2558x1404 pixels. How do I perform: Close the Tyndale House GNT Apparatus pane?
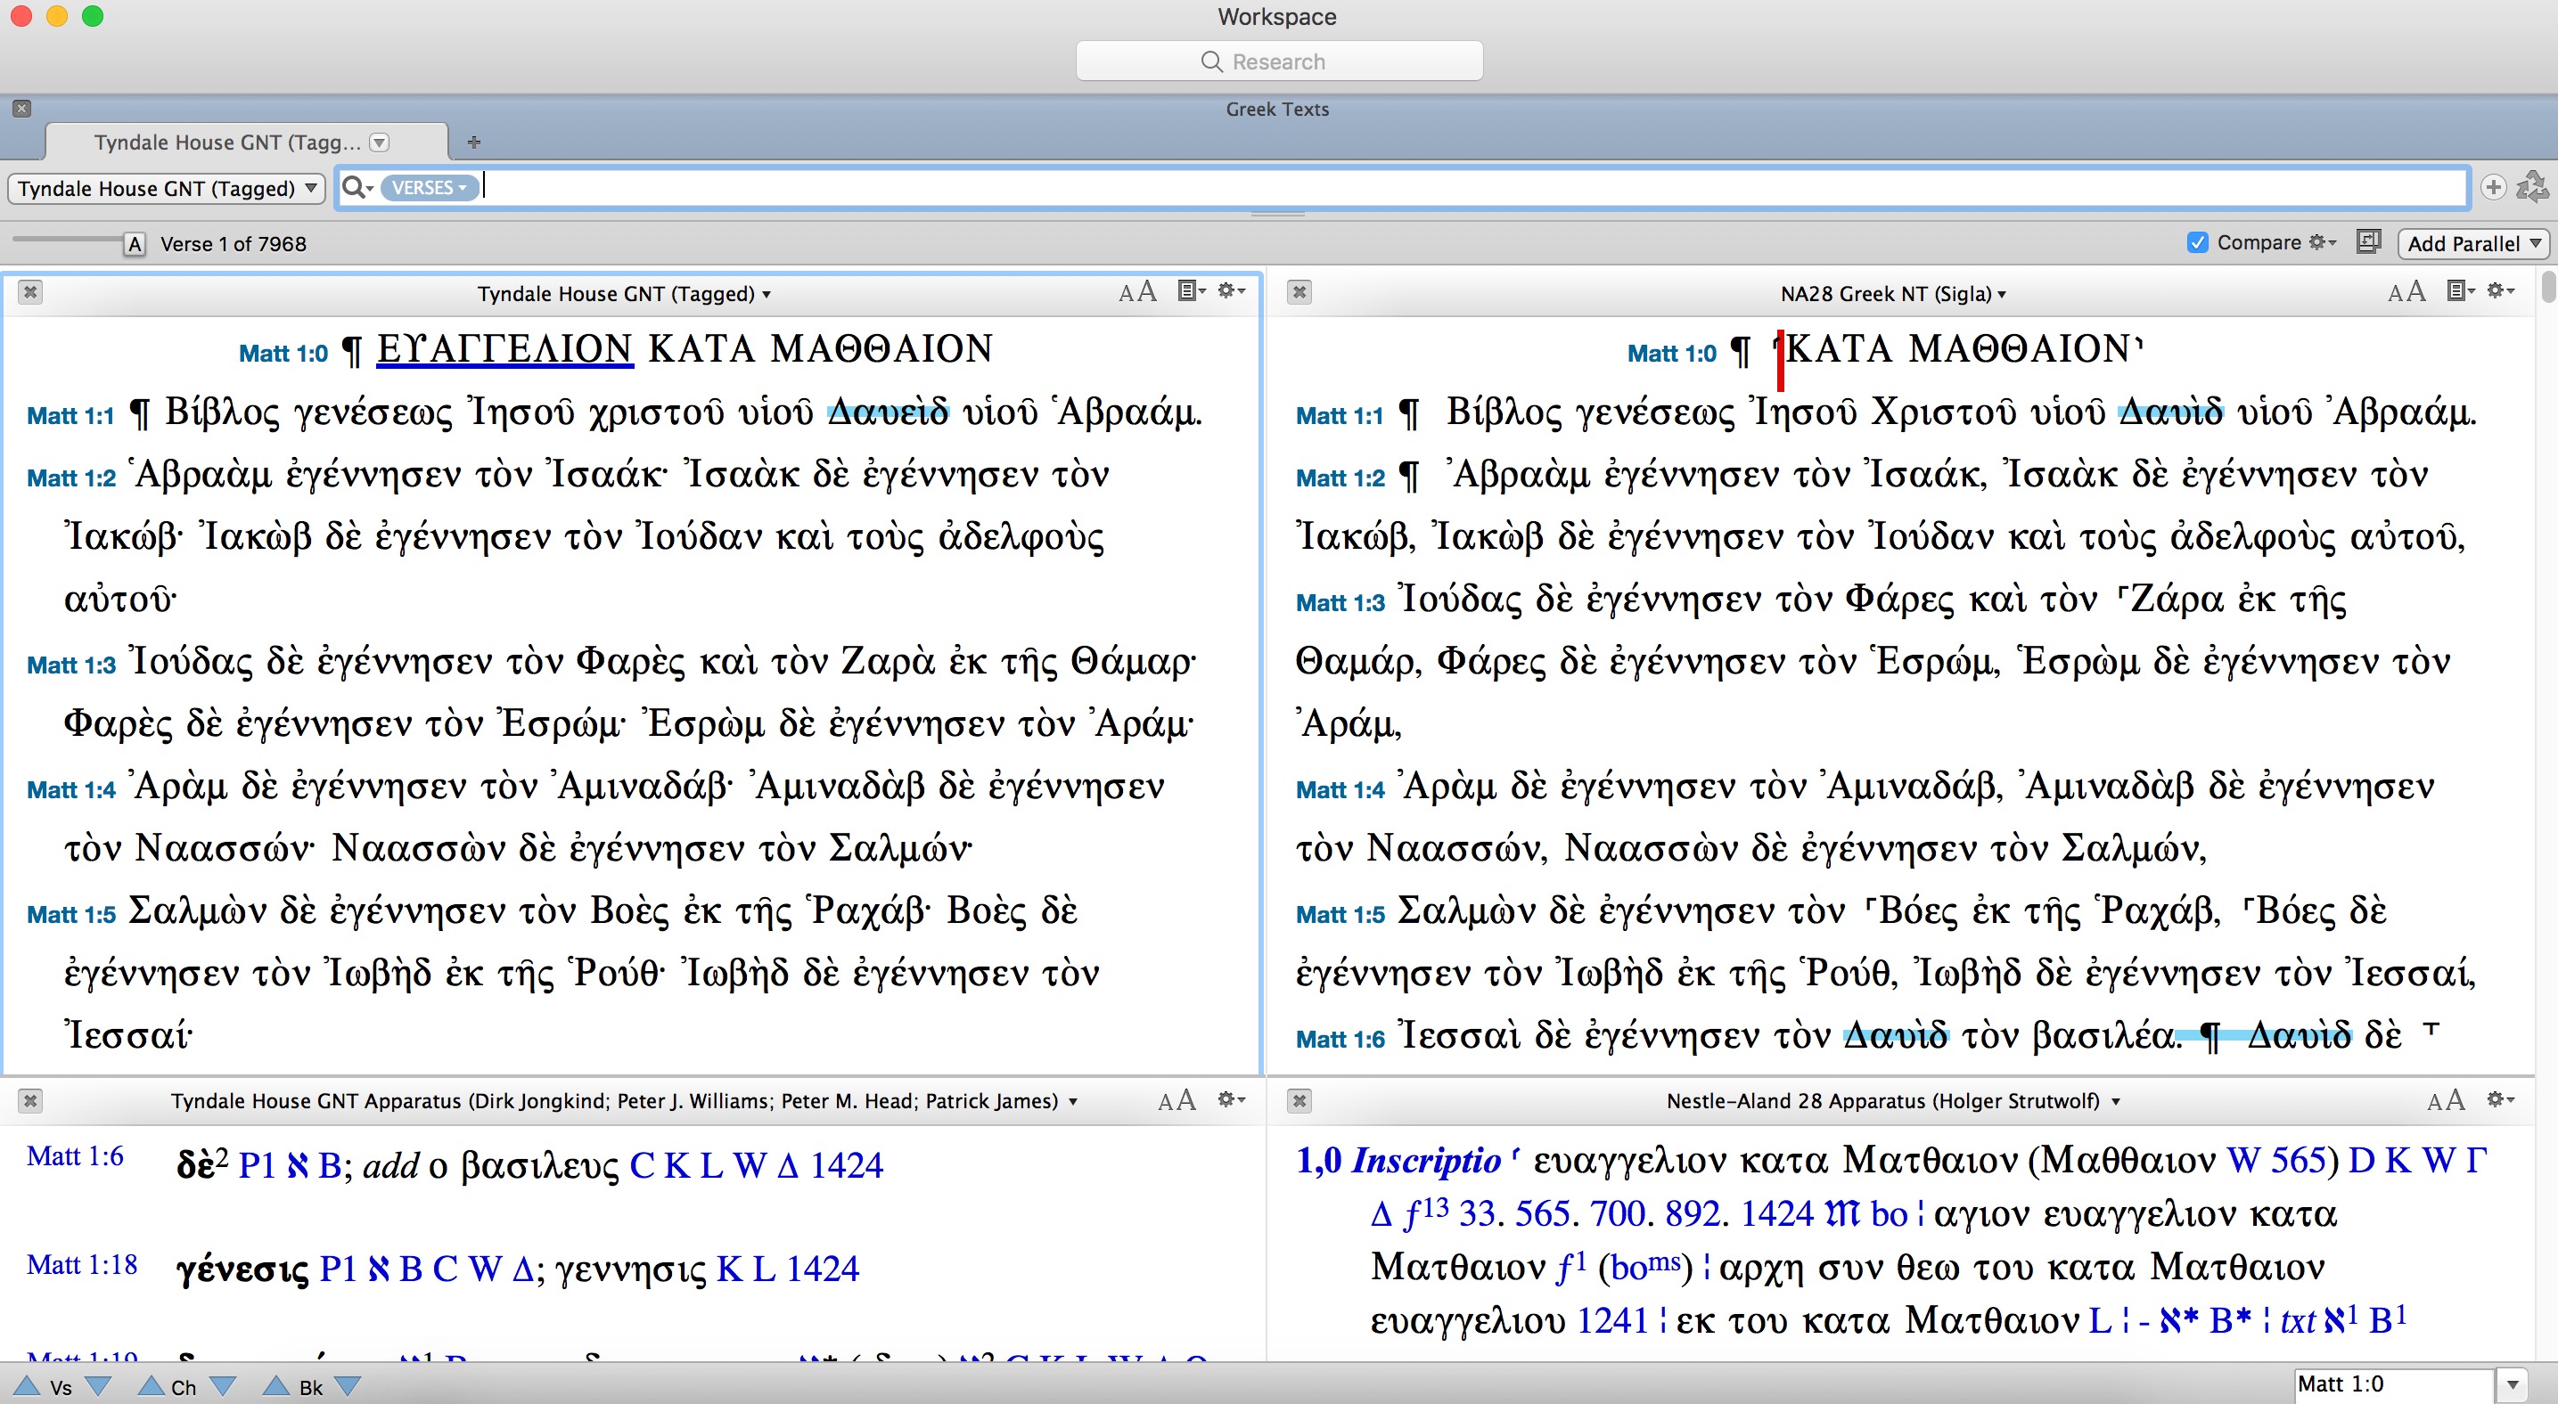coord(29,1100)
